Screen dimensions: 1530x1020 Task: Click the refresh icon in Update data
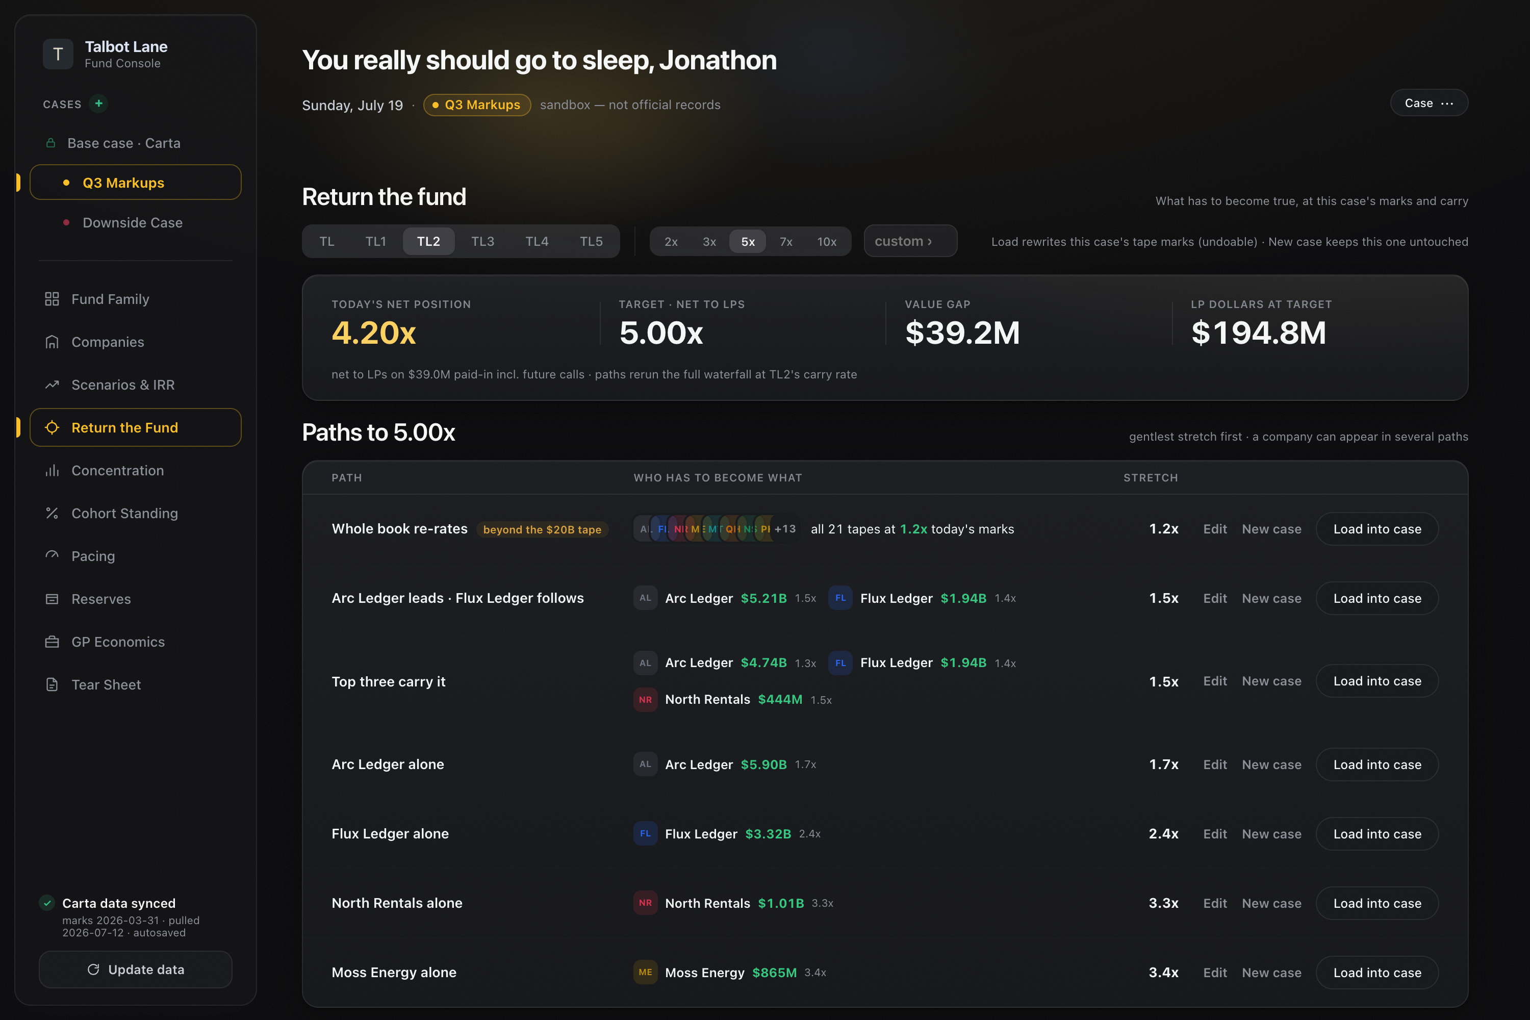pyautogui.click(x=93, y=970)
